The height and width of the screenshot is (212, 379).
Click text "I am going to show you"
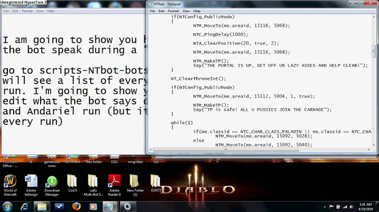coord(70,40)
